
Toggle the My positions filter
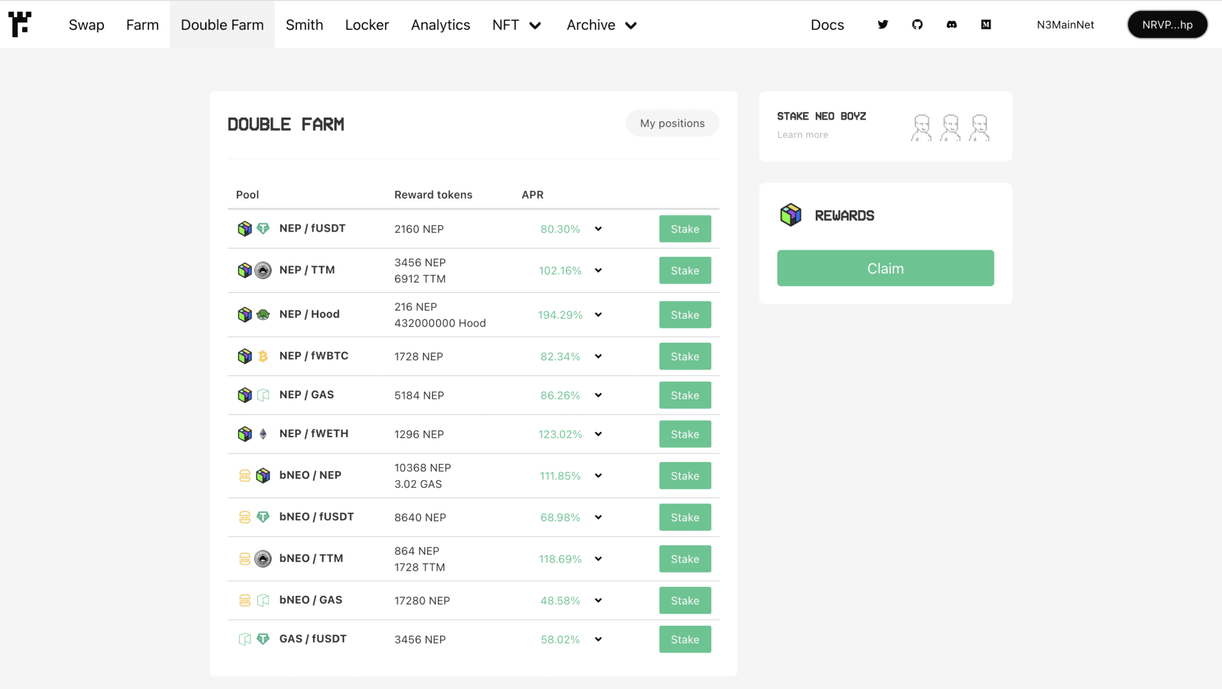672,123
